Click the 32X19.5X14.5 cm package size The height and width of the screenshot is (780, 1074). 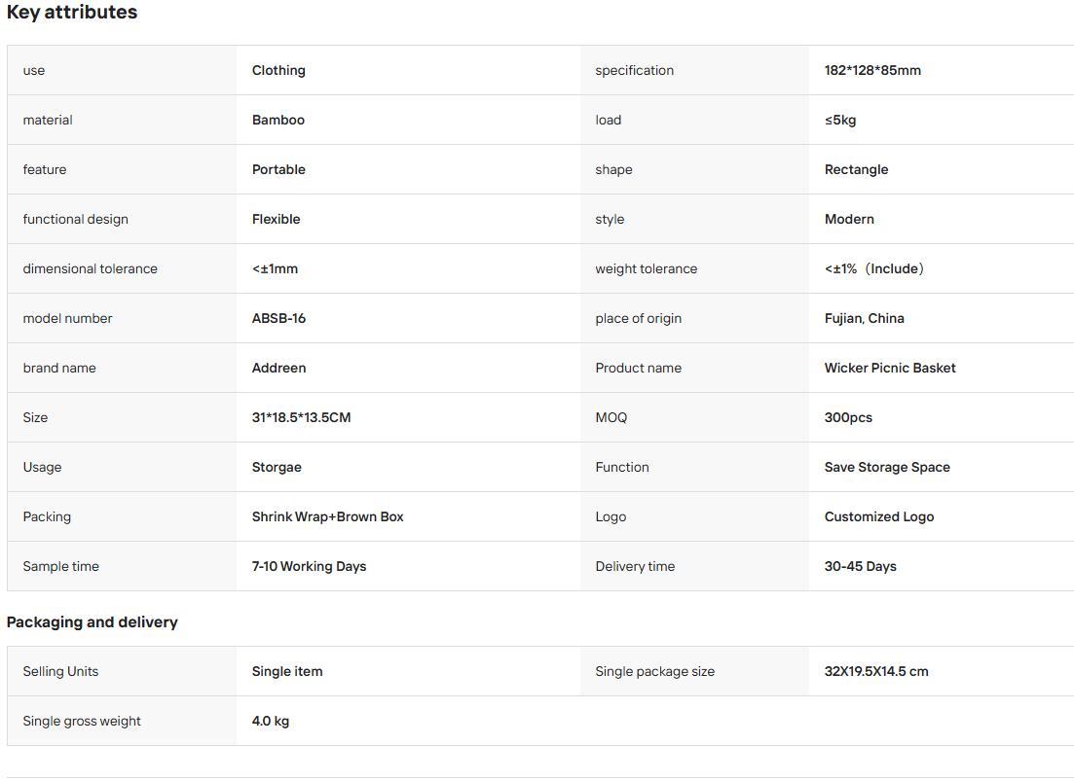[876, 671]
